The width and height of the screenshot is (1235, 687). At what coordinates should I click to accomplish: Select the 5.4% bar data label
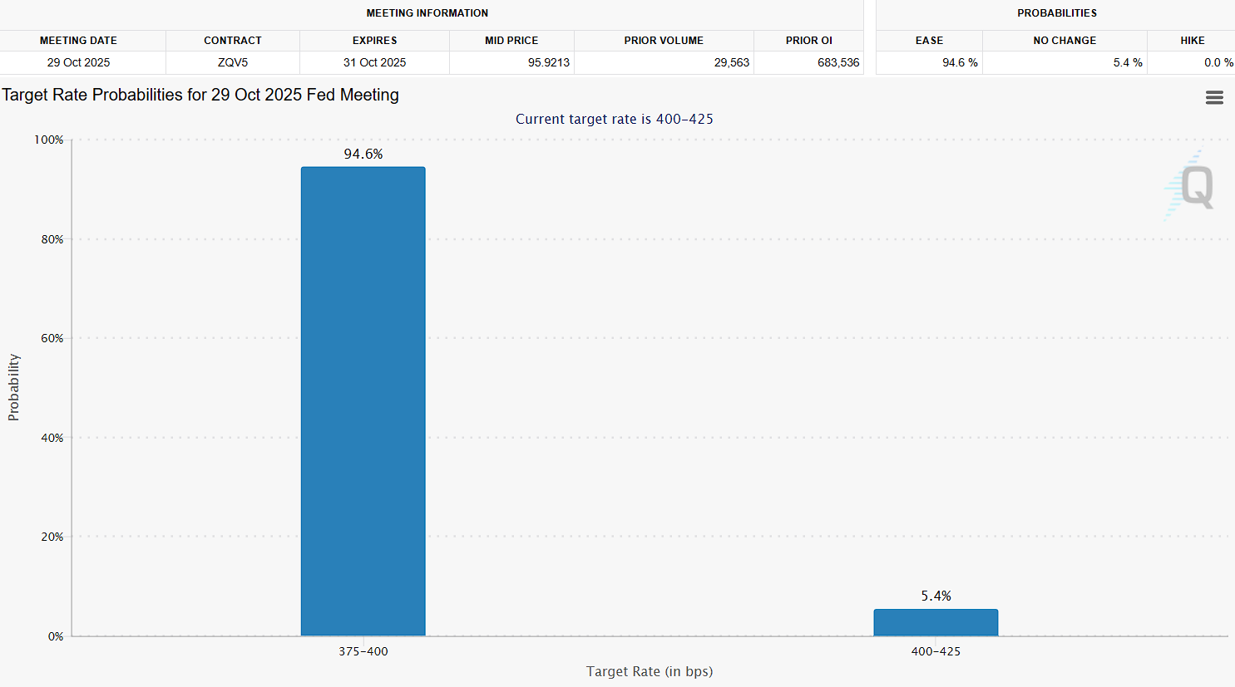936,596
